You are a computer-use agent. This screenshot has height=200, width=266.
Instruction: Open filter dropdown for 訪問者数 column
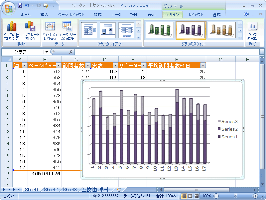pos(88,66)
